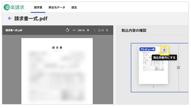The image size is (191, 108).
Task: Go to previous PDF page
Action: coord(95,30)
